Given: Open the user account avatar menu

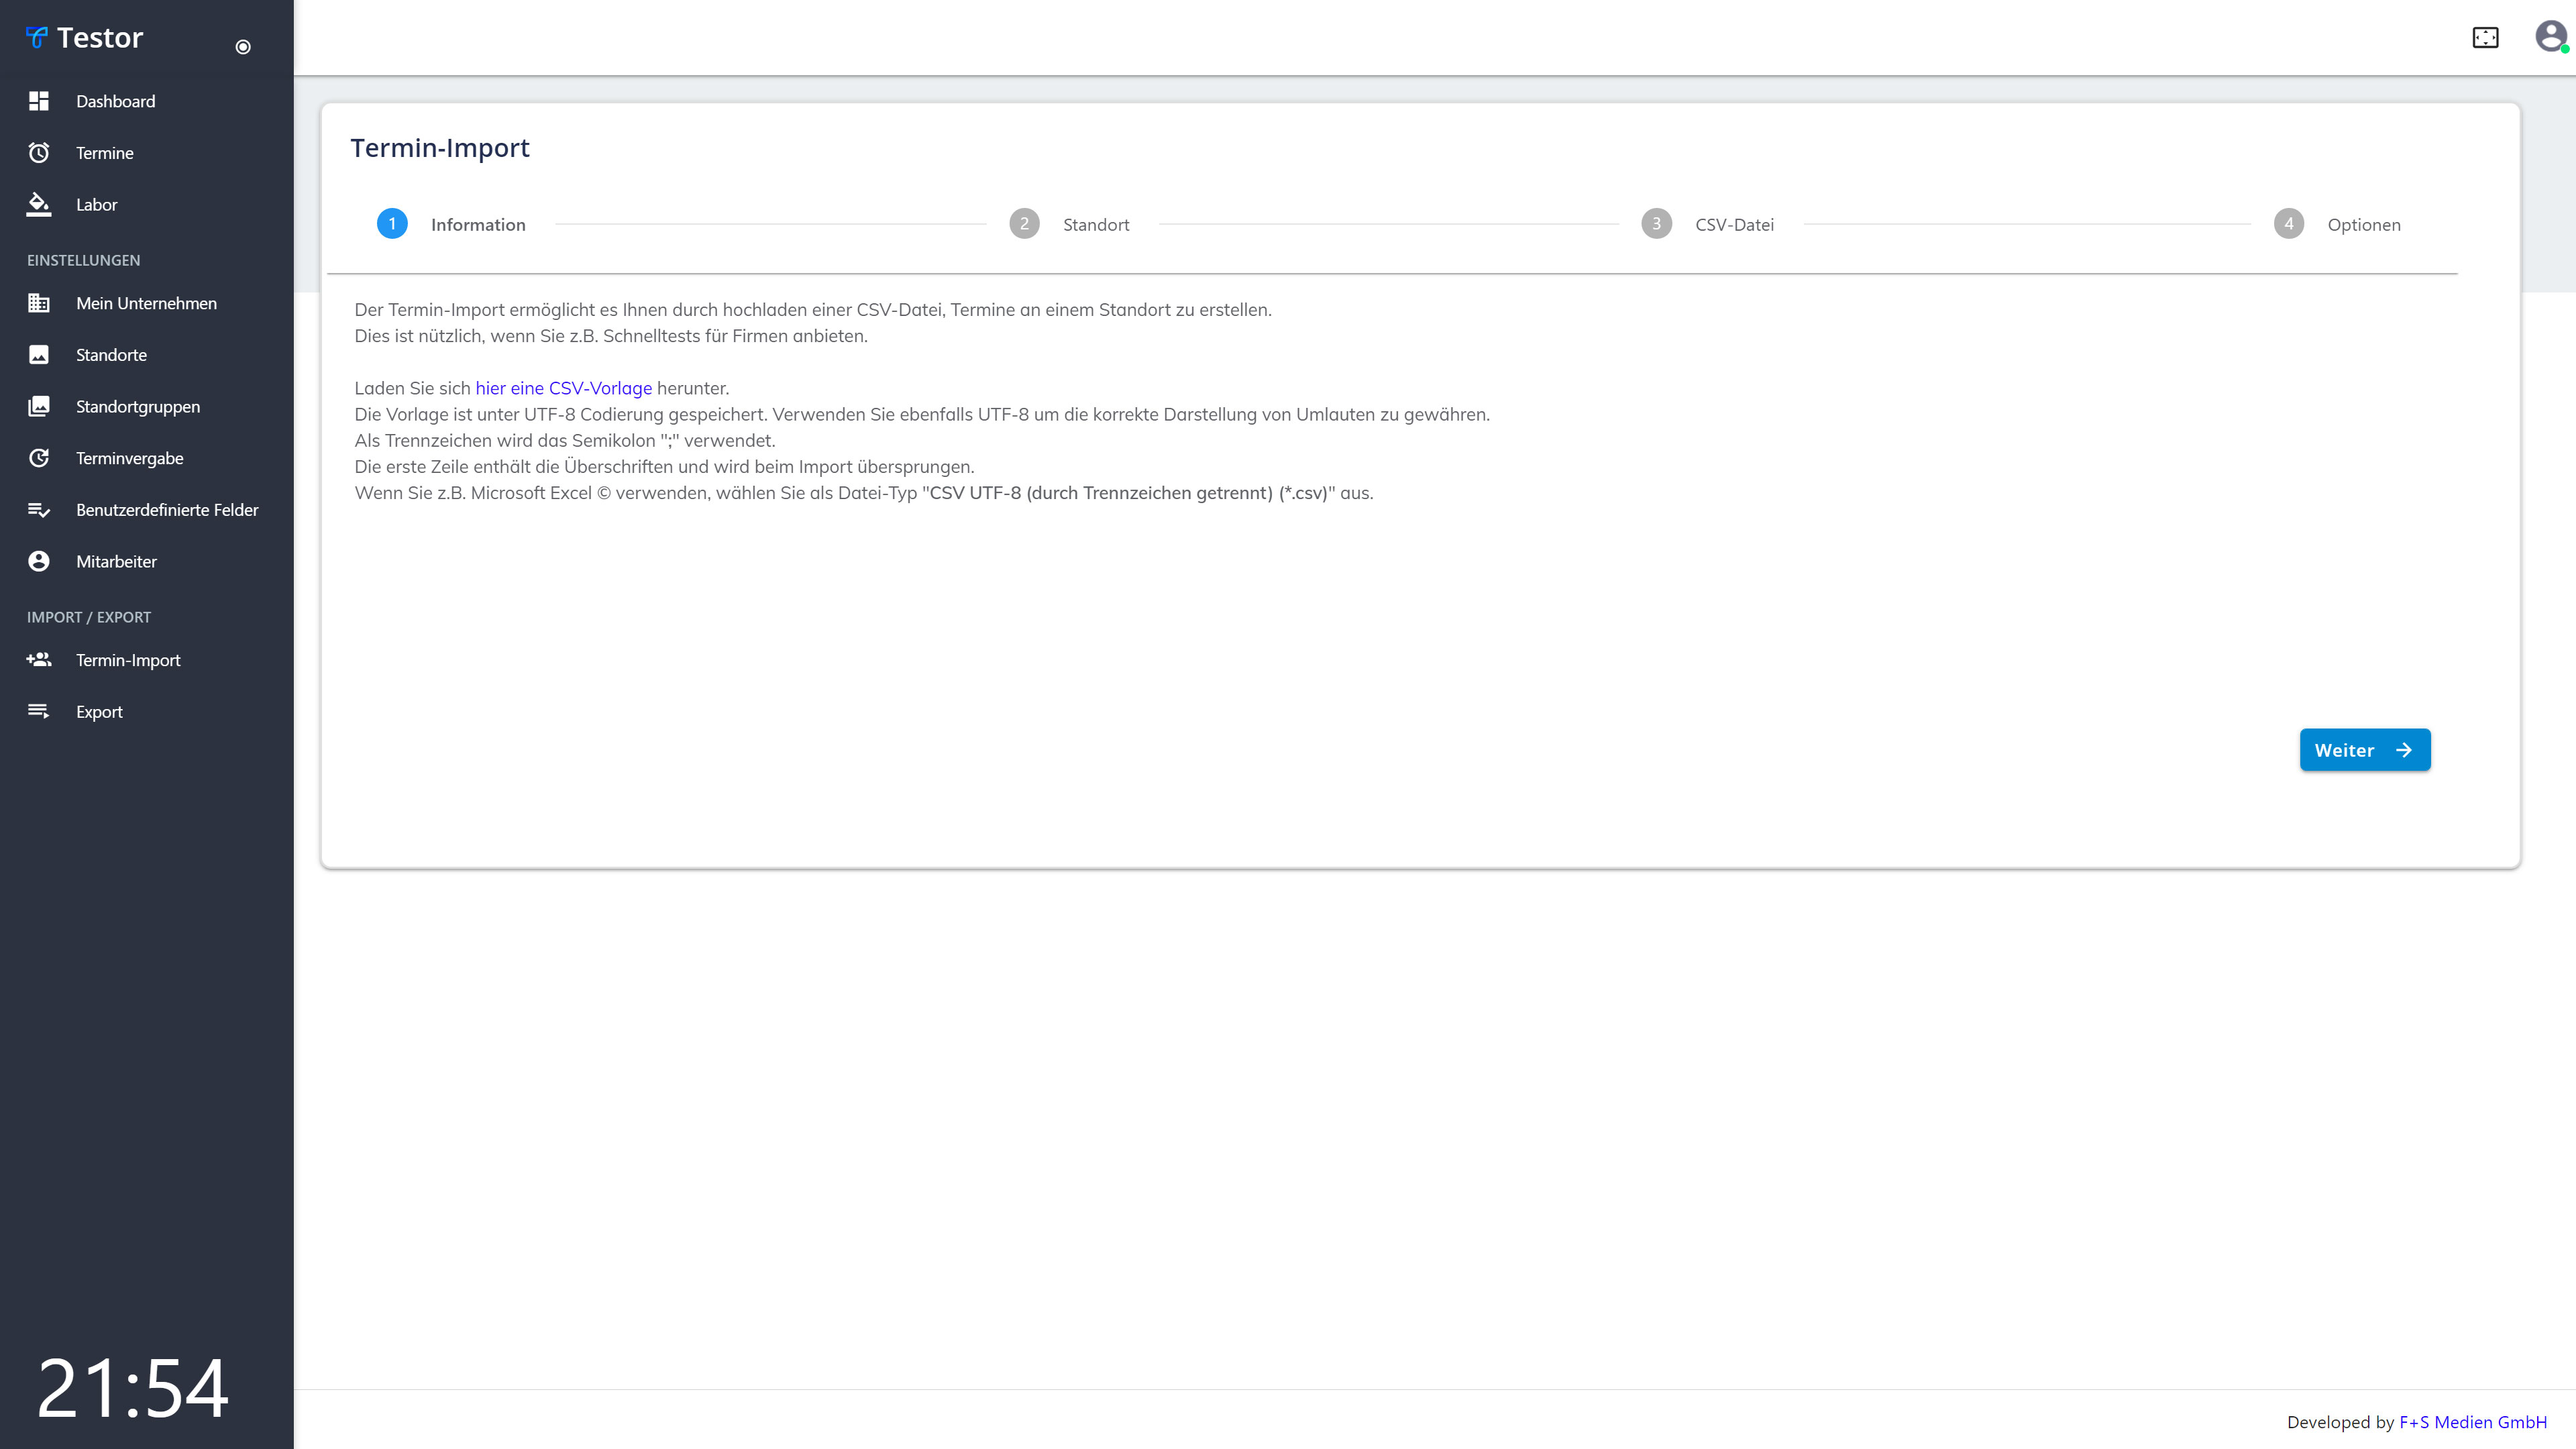Looking at the screenshot, I should coord(2550,37).
